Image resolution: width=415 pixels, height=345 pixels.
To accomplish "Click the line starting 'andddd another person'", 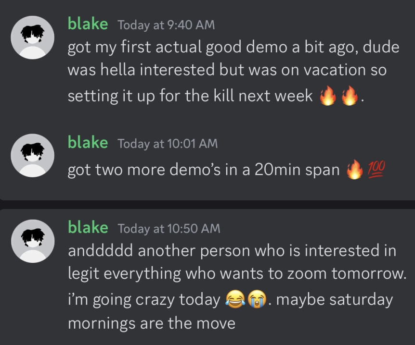I will point(231,250).
